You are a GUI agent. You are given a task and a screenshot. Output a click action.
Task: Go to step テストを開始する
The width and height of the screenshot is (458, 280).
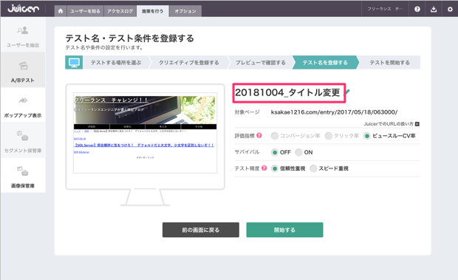tap(389, 63)
